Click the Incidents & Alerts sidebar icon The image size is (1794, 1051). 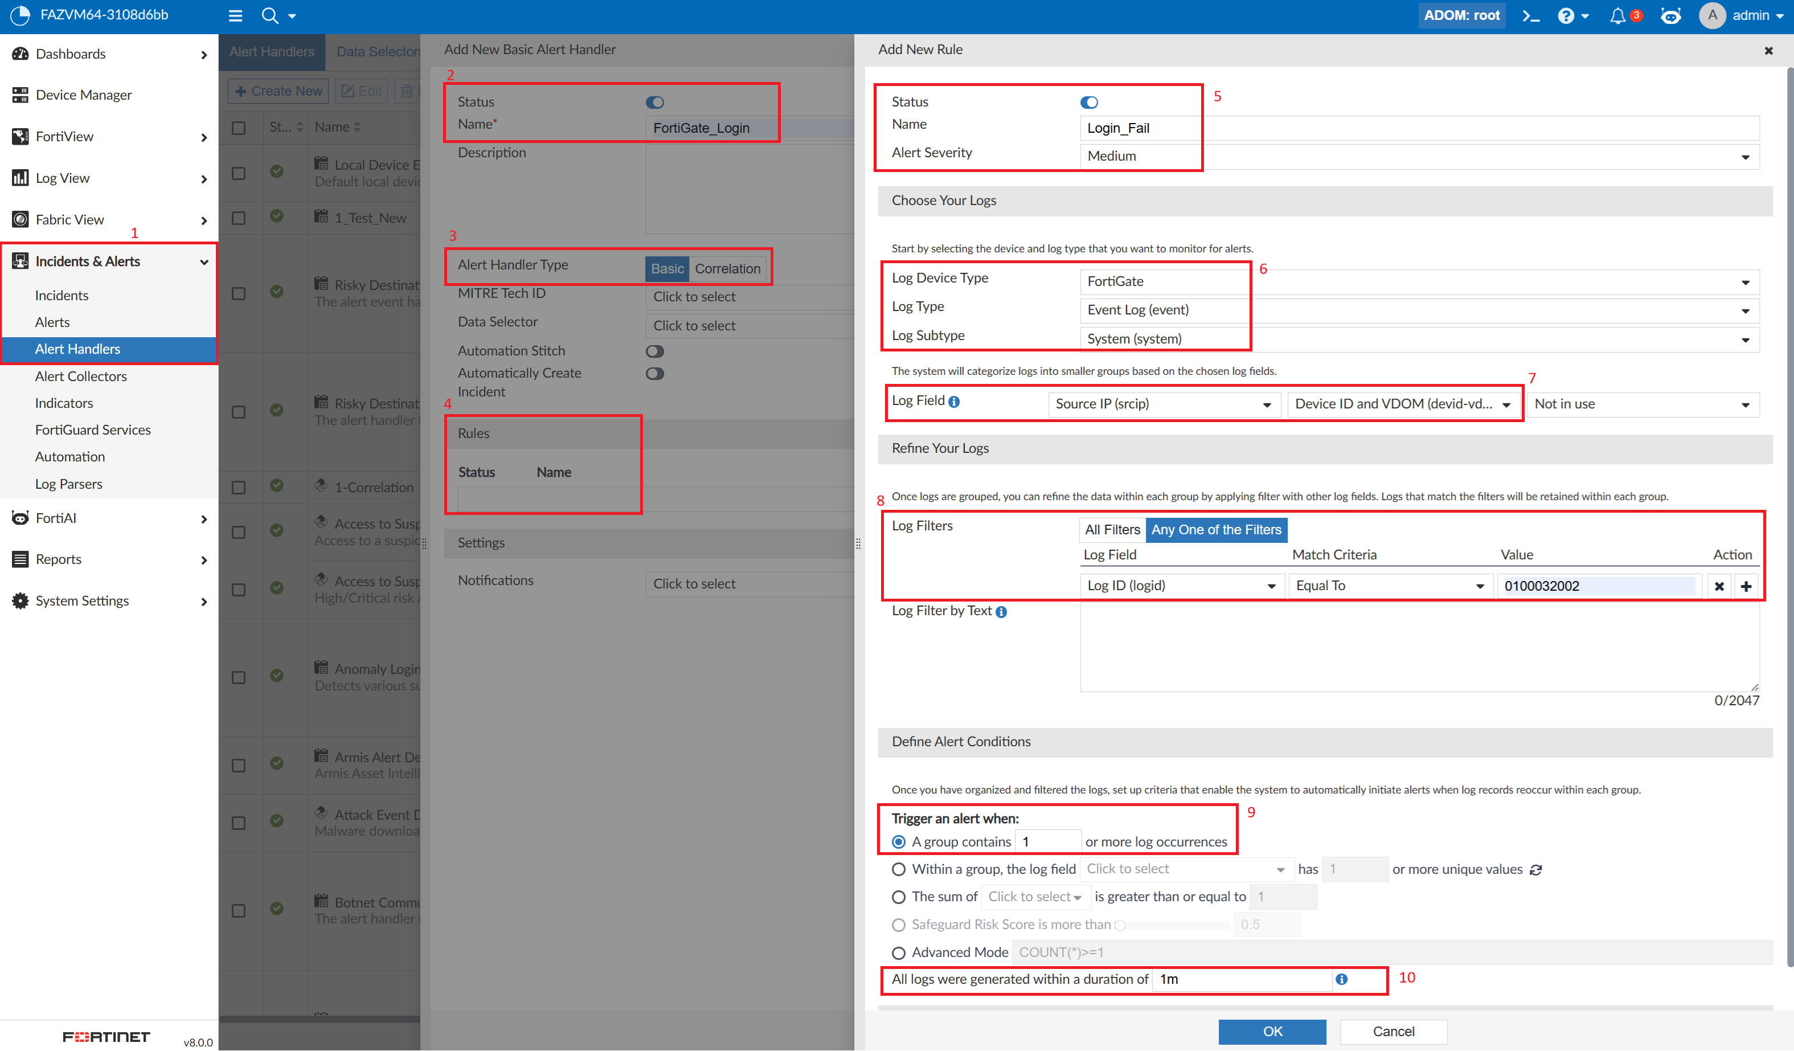click(20, 261)
